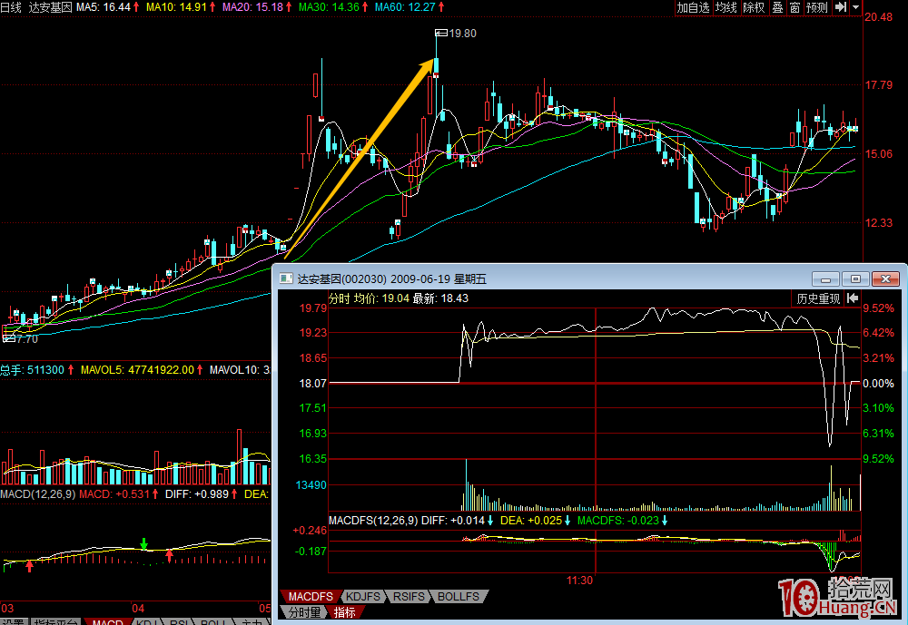
Task: Click the 达安基因 stock name in chart header
Action: click(50, 7)
